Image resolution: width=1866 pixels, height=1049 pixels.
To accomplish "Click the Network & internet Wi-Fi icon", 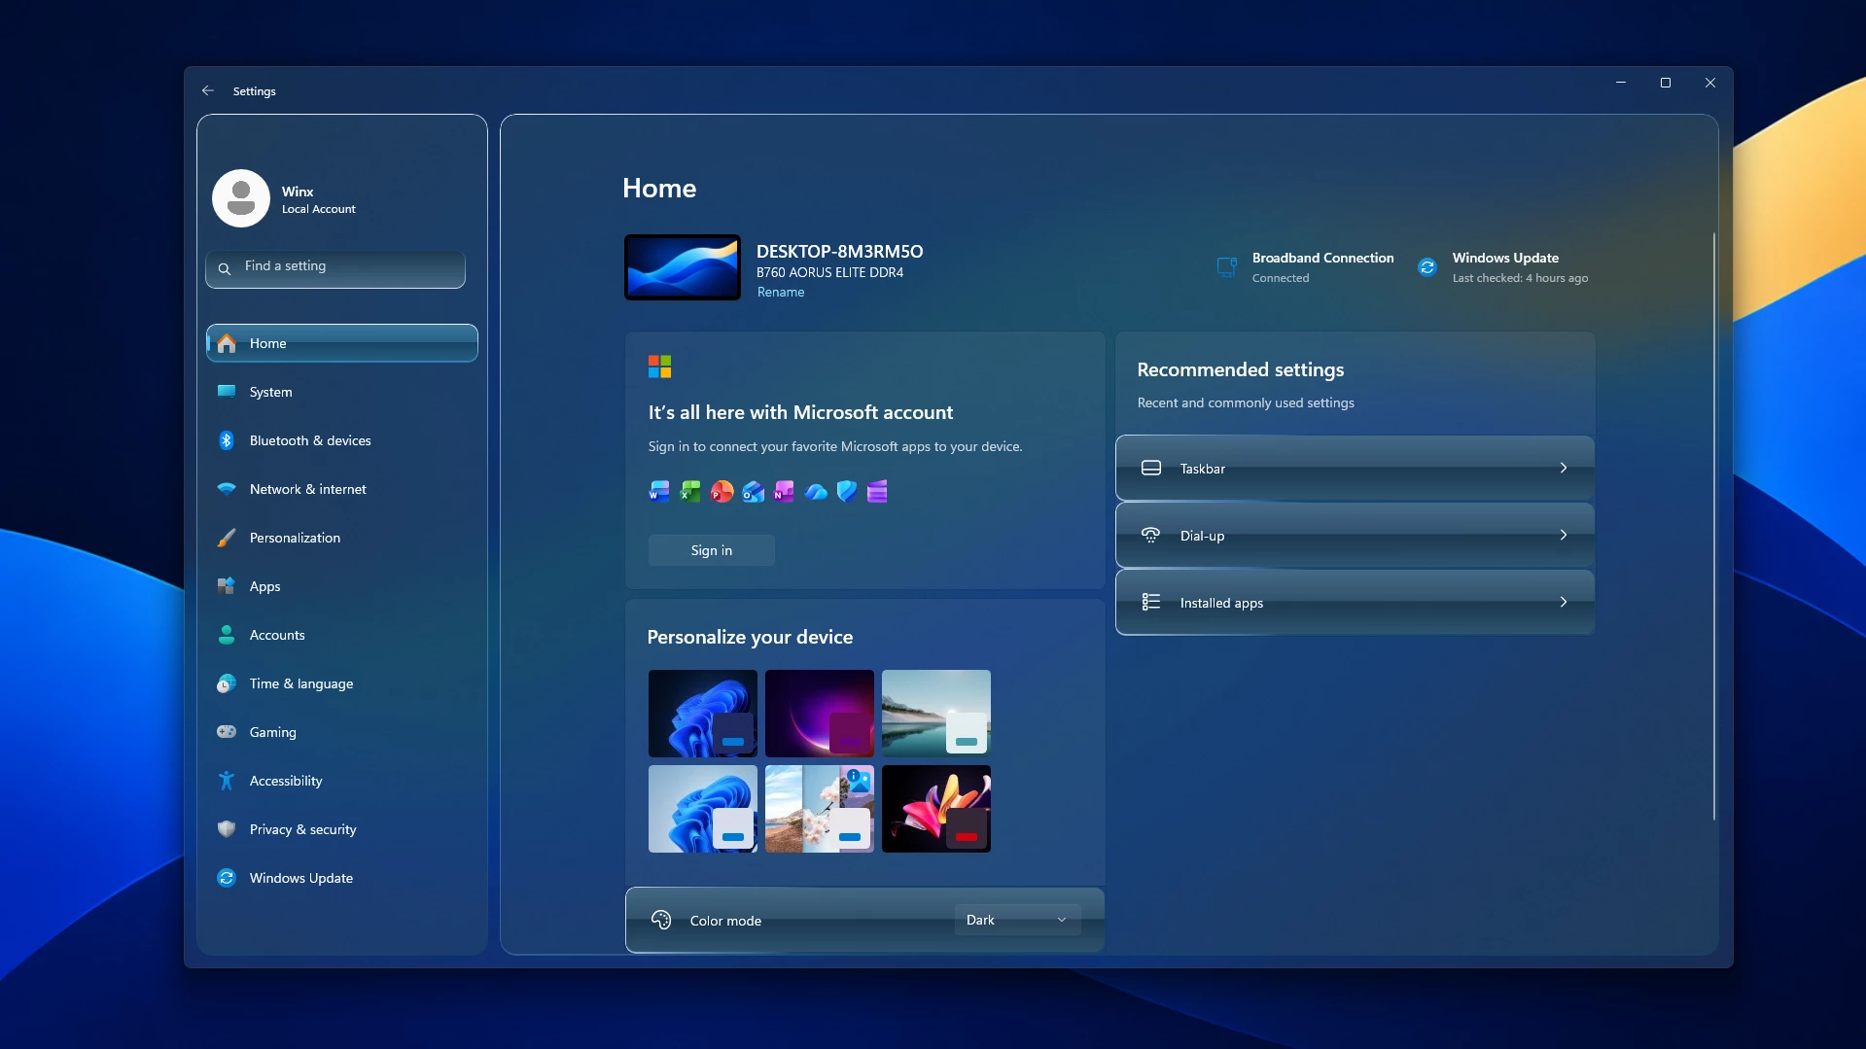I will click(227, 489).
